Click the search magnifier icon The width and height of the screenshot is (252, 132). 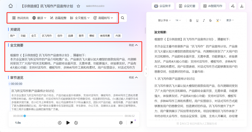tap(123, 18)
